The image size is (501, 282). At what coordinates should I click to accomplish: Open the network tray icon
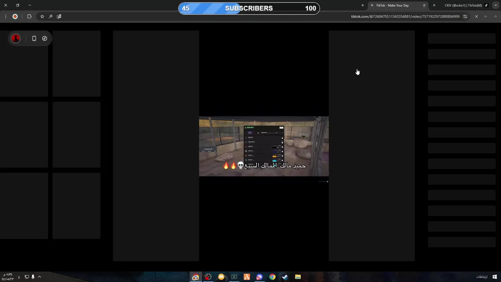pos(27,277)
